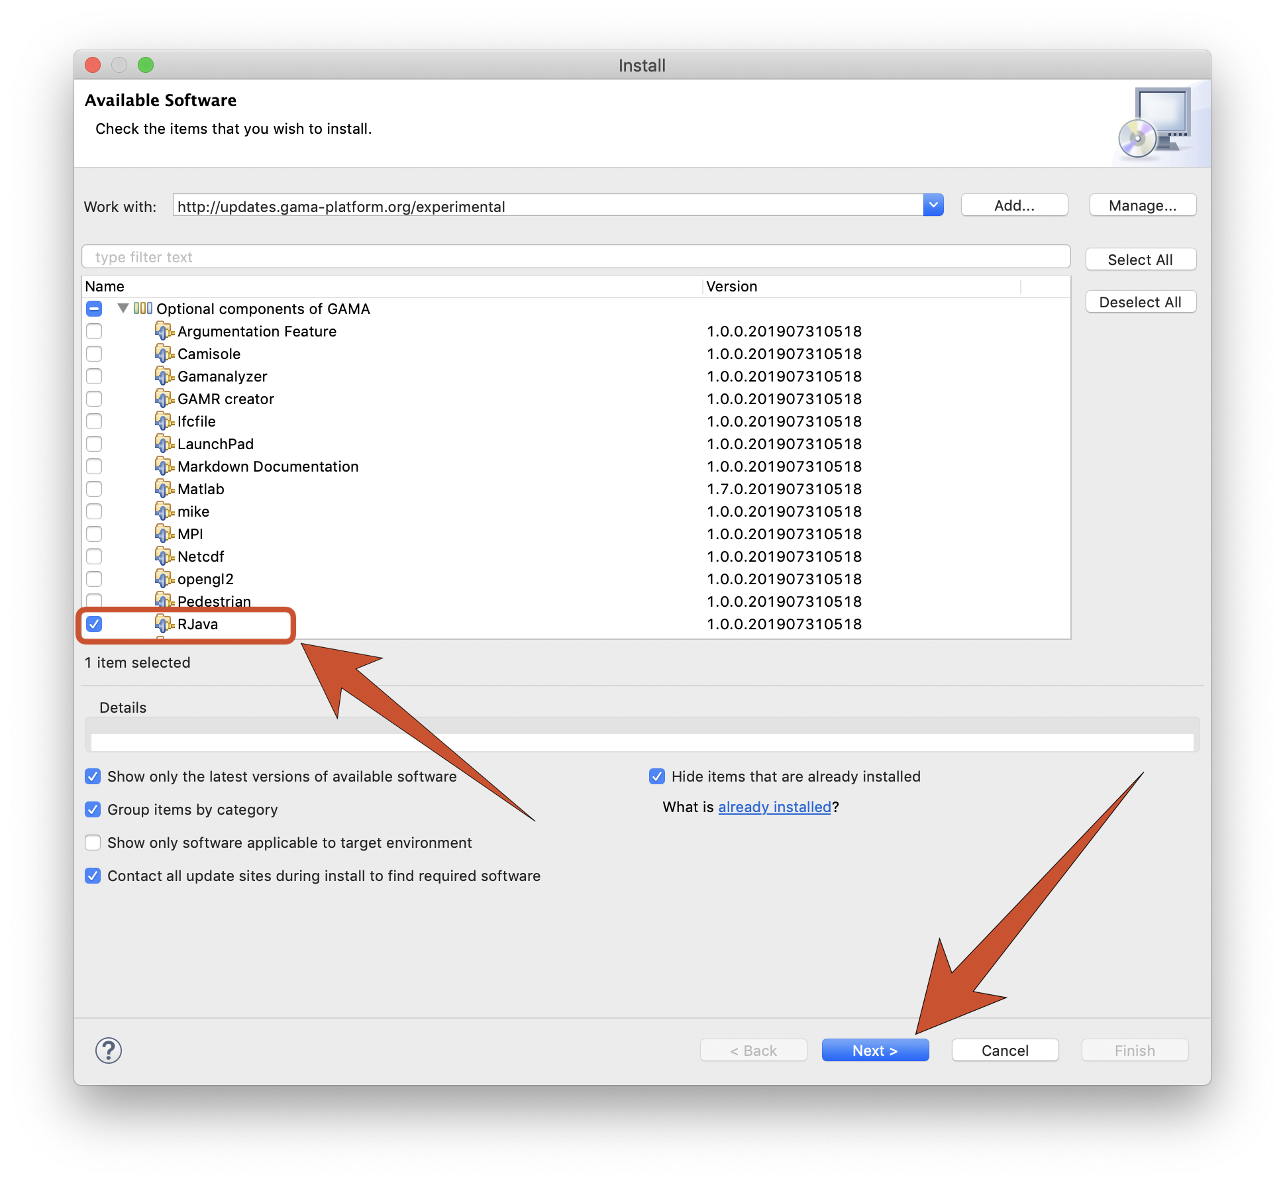
Task: Click the Name column header
Action: (391, 286)
